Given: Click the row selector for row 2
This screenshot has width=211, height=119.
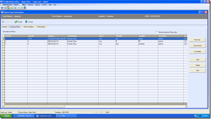Looking at the screenshot, I should click(3, 41).
